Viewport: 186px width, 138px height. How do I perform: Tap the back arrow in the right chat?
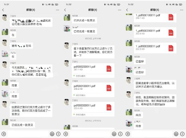coord(127,10)
